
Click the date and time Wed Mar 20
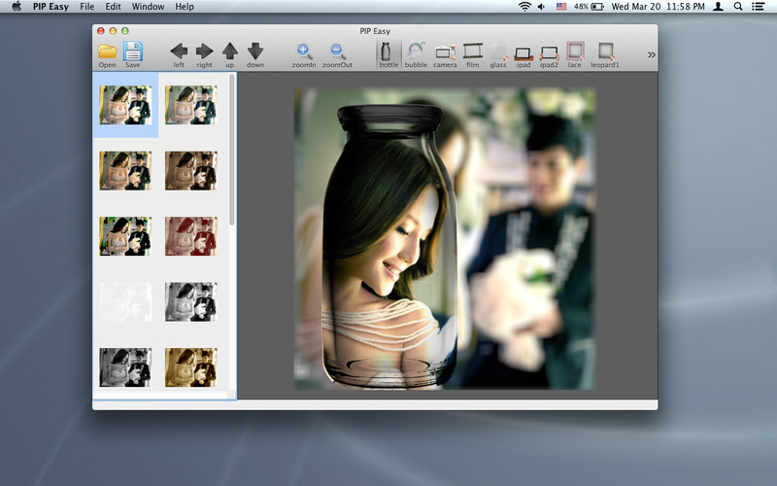[x=658, y=7]
